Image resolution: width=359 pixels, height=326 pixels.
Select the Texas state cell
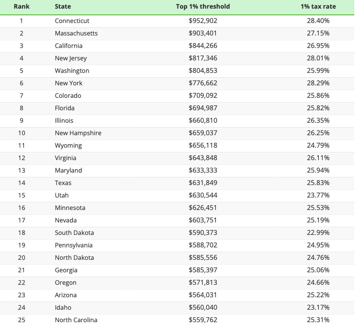[63, 183]
